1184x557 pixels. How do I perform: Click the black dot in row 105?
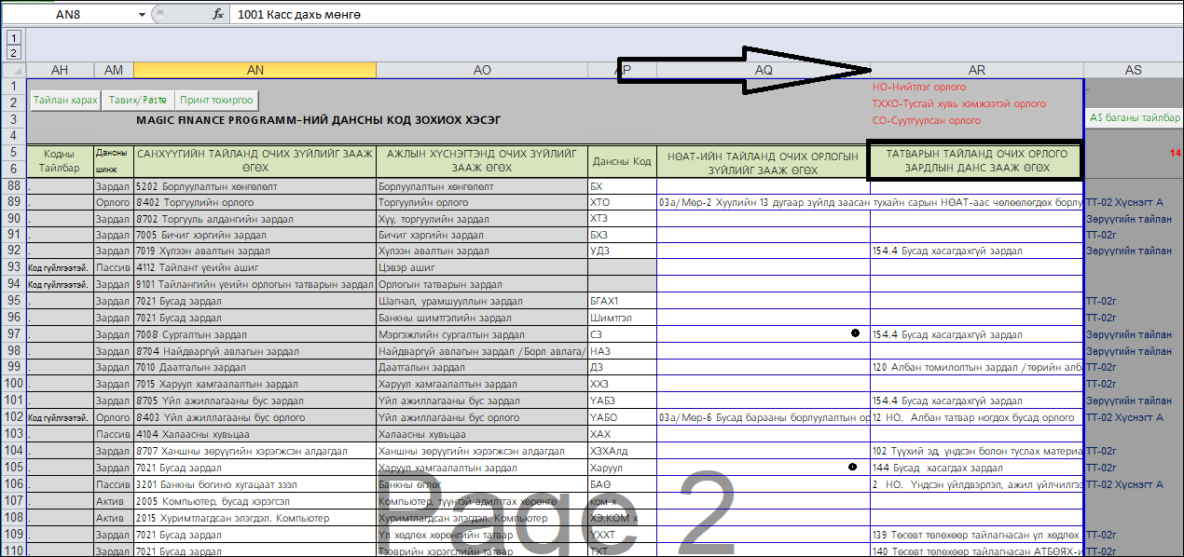853,467
